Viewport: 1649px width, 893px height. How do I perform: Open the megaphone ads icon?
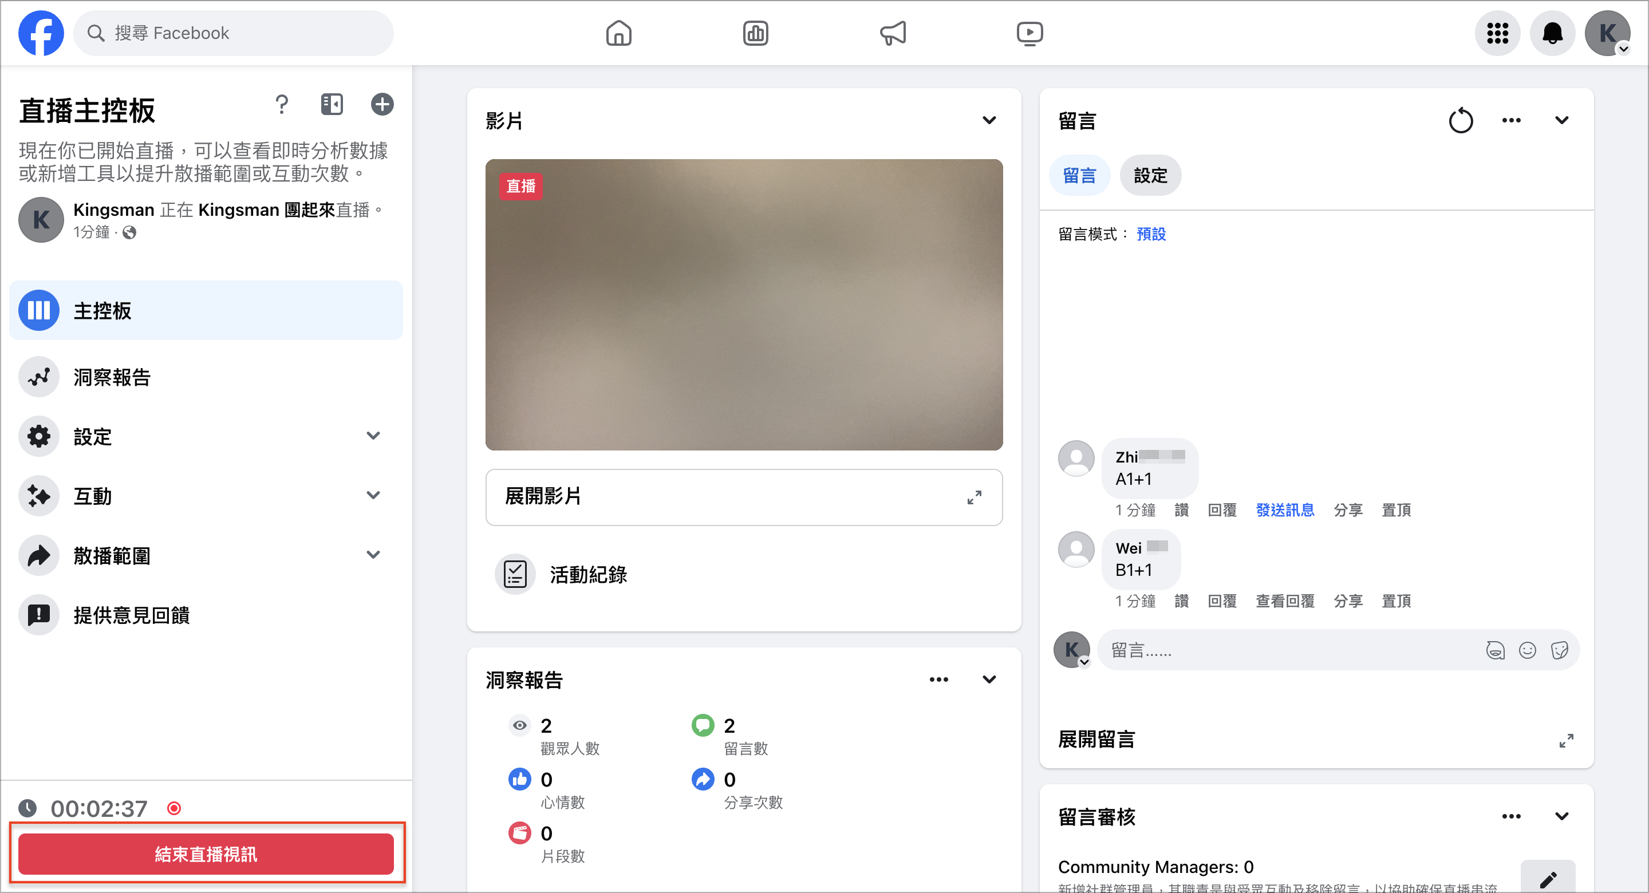[893, 33]
